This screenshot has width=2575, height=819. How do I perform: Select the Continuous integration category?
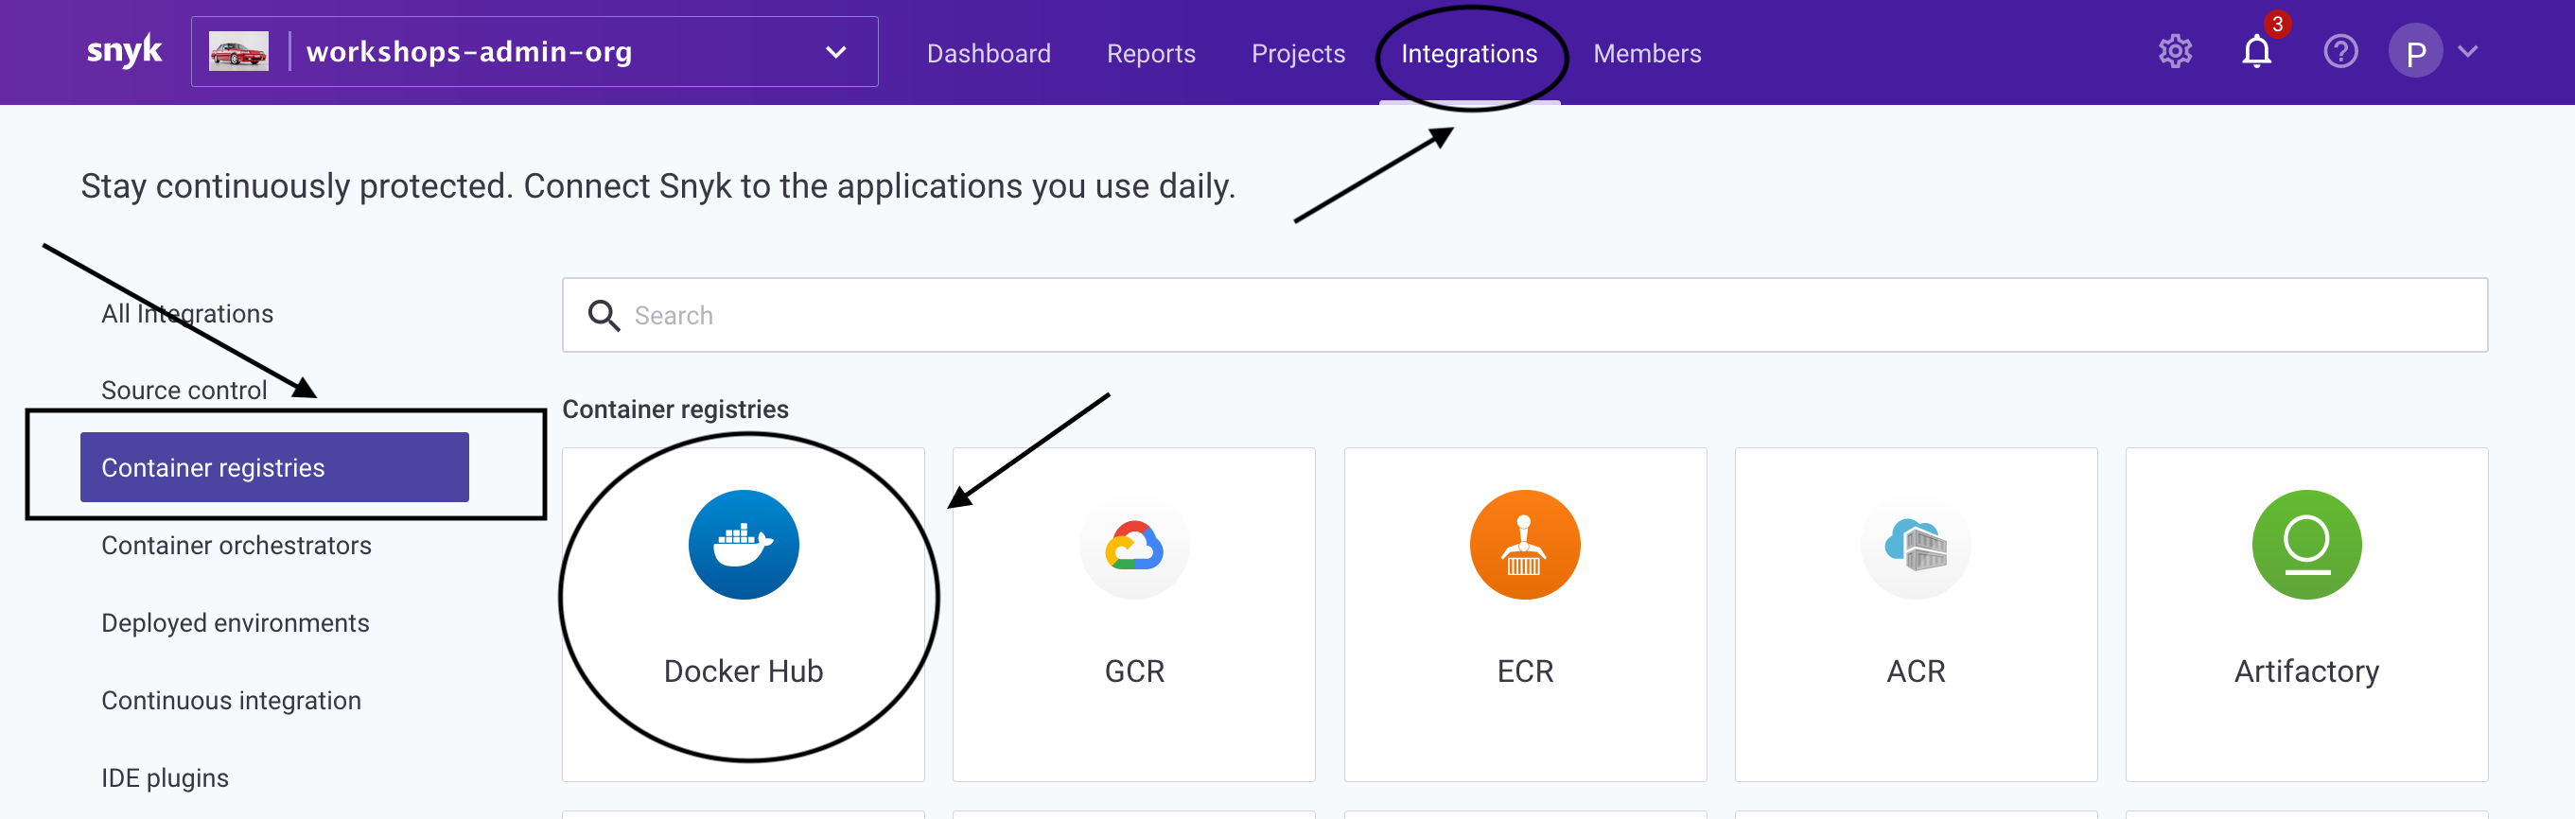pyautogui.click(x=231, y=700)
